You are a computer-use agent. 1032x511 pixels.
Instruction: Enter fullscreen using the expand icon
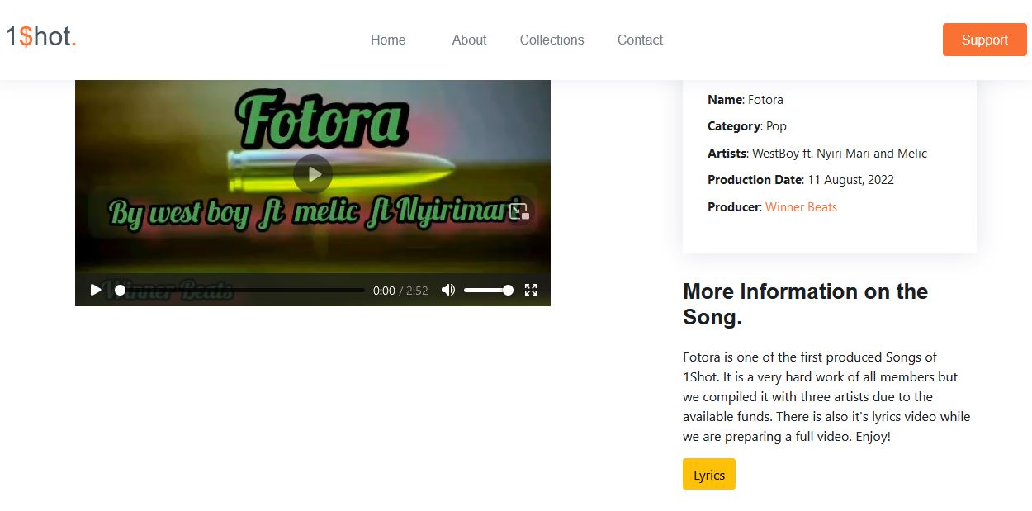pyautogui.click(x=531, y=290)
